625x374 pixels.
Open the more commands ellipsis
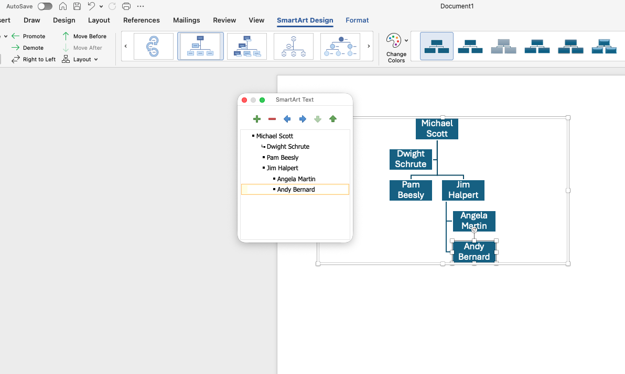(141, 6)
